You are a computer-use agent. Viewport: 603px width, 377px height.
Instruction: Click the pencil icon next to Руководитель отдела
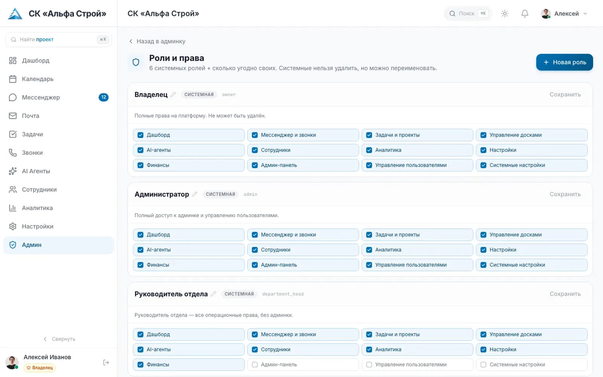pyautogui.click(x=213, y=294)
